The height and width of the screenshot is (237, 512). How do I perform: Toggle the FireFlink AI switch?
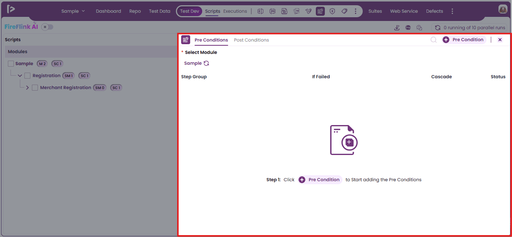point(47,27)
